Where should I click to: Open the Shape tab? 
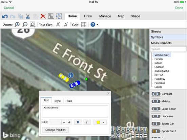tap(136, 16)
